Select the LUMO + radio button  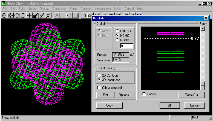click(117, 31)
